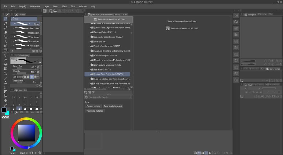Toggle detail list view in material palette
283x155 pixels.
click(210, 153)
